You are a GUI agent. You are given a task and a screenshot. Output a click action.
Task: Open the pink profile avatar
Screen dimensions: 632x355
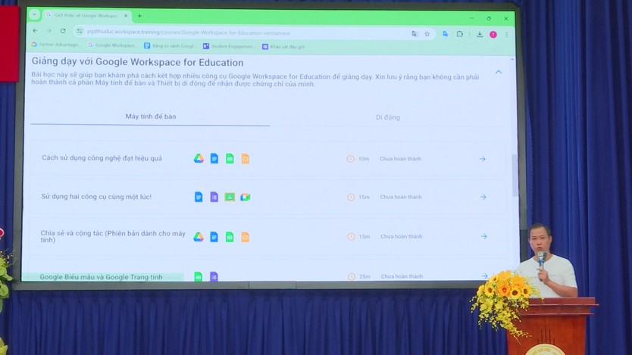click(x=493, y=35)
